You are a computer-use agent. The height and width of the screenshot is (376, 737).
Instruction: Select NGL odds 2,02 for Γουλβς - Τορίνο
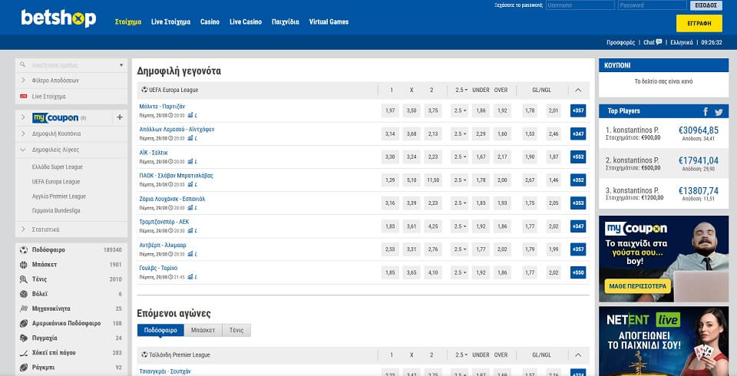554,272
